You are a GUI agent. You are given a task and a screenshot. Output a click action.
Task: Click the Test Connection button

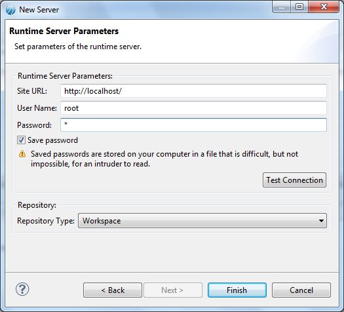tap(294, 180)
